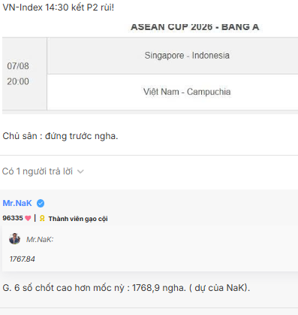298x315 pixels.
Task: Click the 96335 likes count
Action: [13, 218]
